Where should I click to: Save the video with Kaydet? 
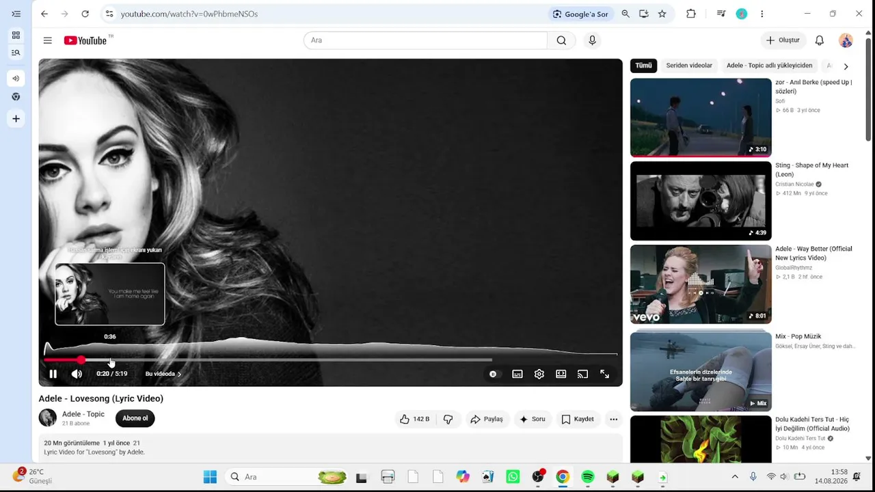(x=578, y=419)
